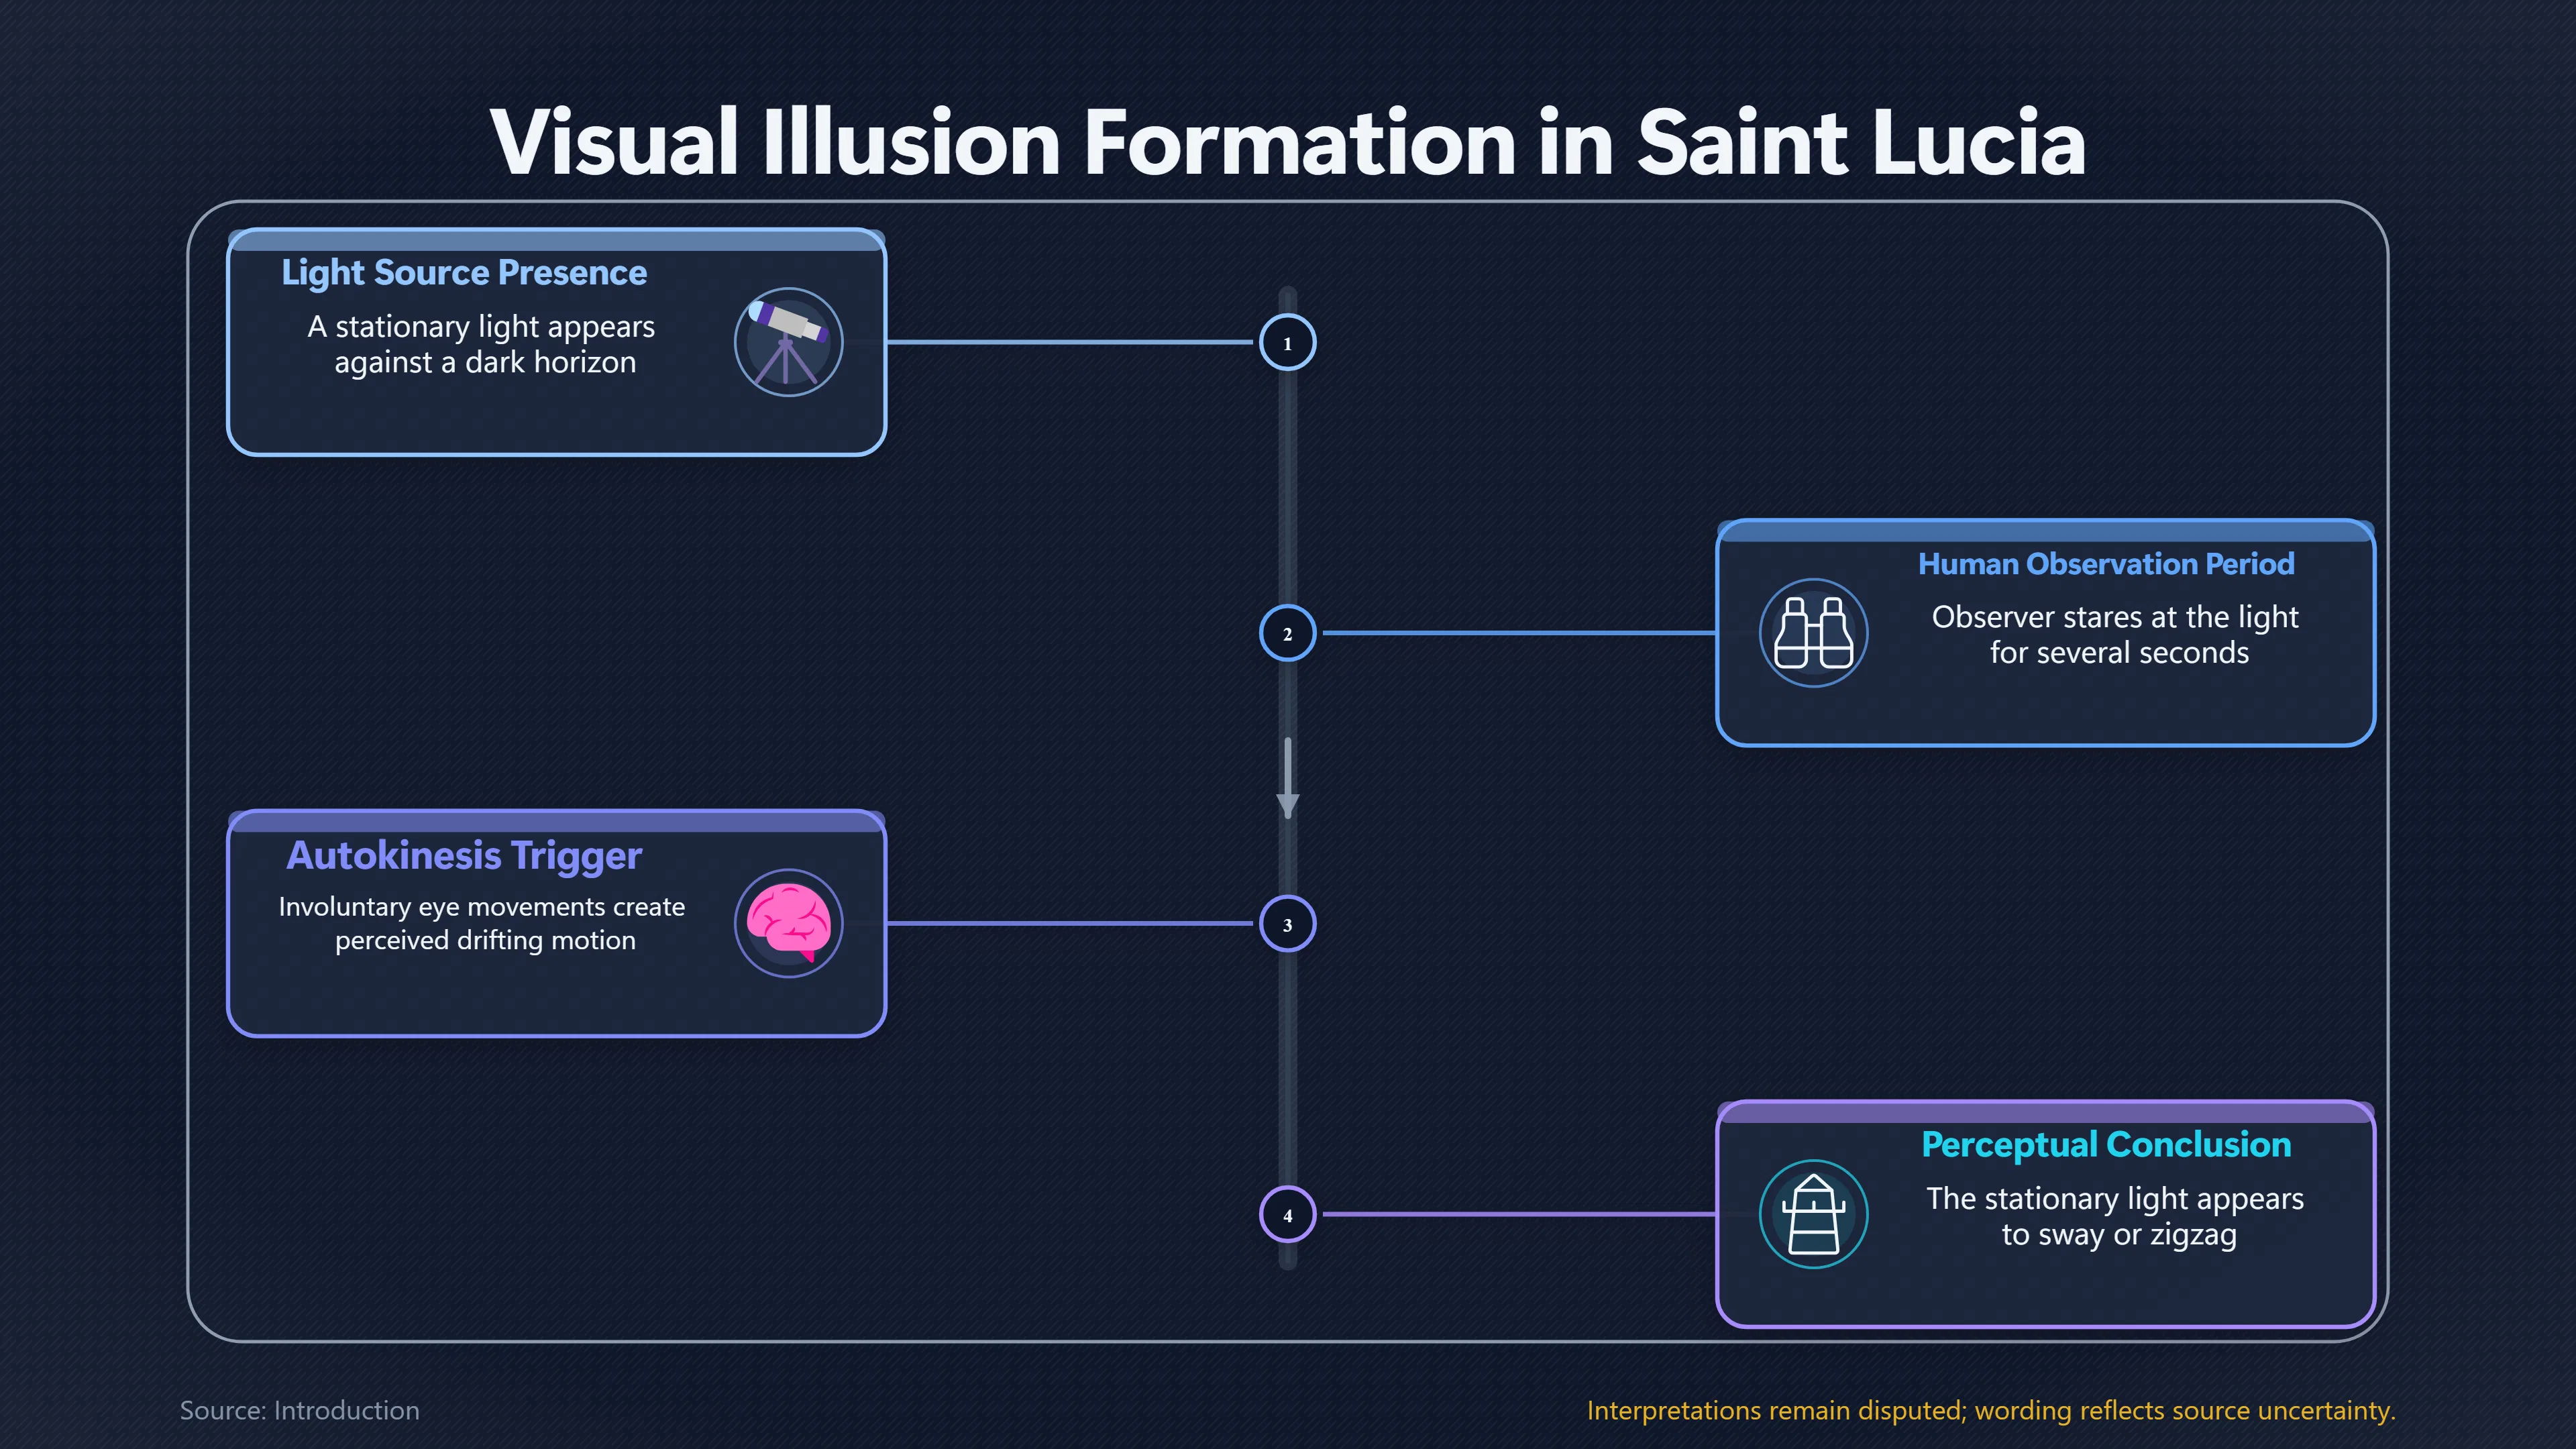2576x1449 pixels.
Task: Click the 'Human Observation Period' heading
Action: (2106, 564)
